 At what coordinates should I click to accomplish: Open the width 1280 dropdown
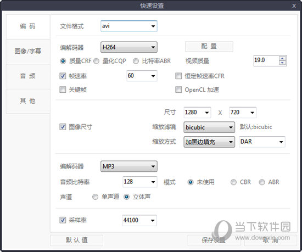click(197, 113)
